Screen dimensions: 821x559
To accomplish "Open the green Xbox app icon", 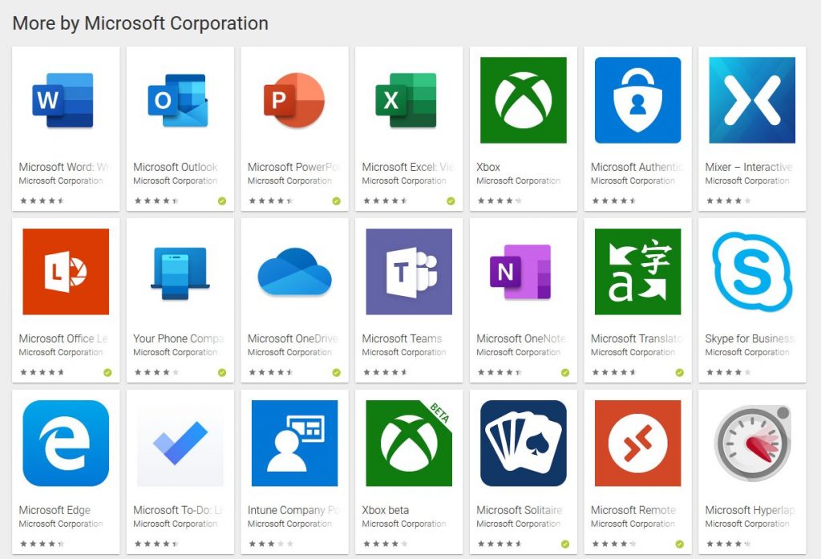I will 523,100.
